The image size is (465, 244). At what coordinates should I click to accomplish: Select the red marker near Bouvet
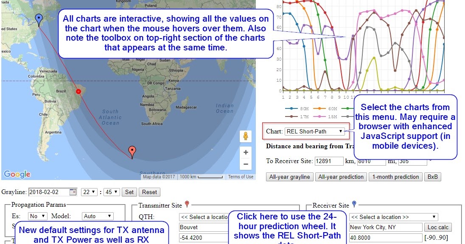(132, 150)
